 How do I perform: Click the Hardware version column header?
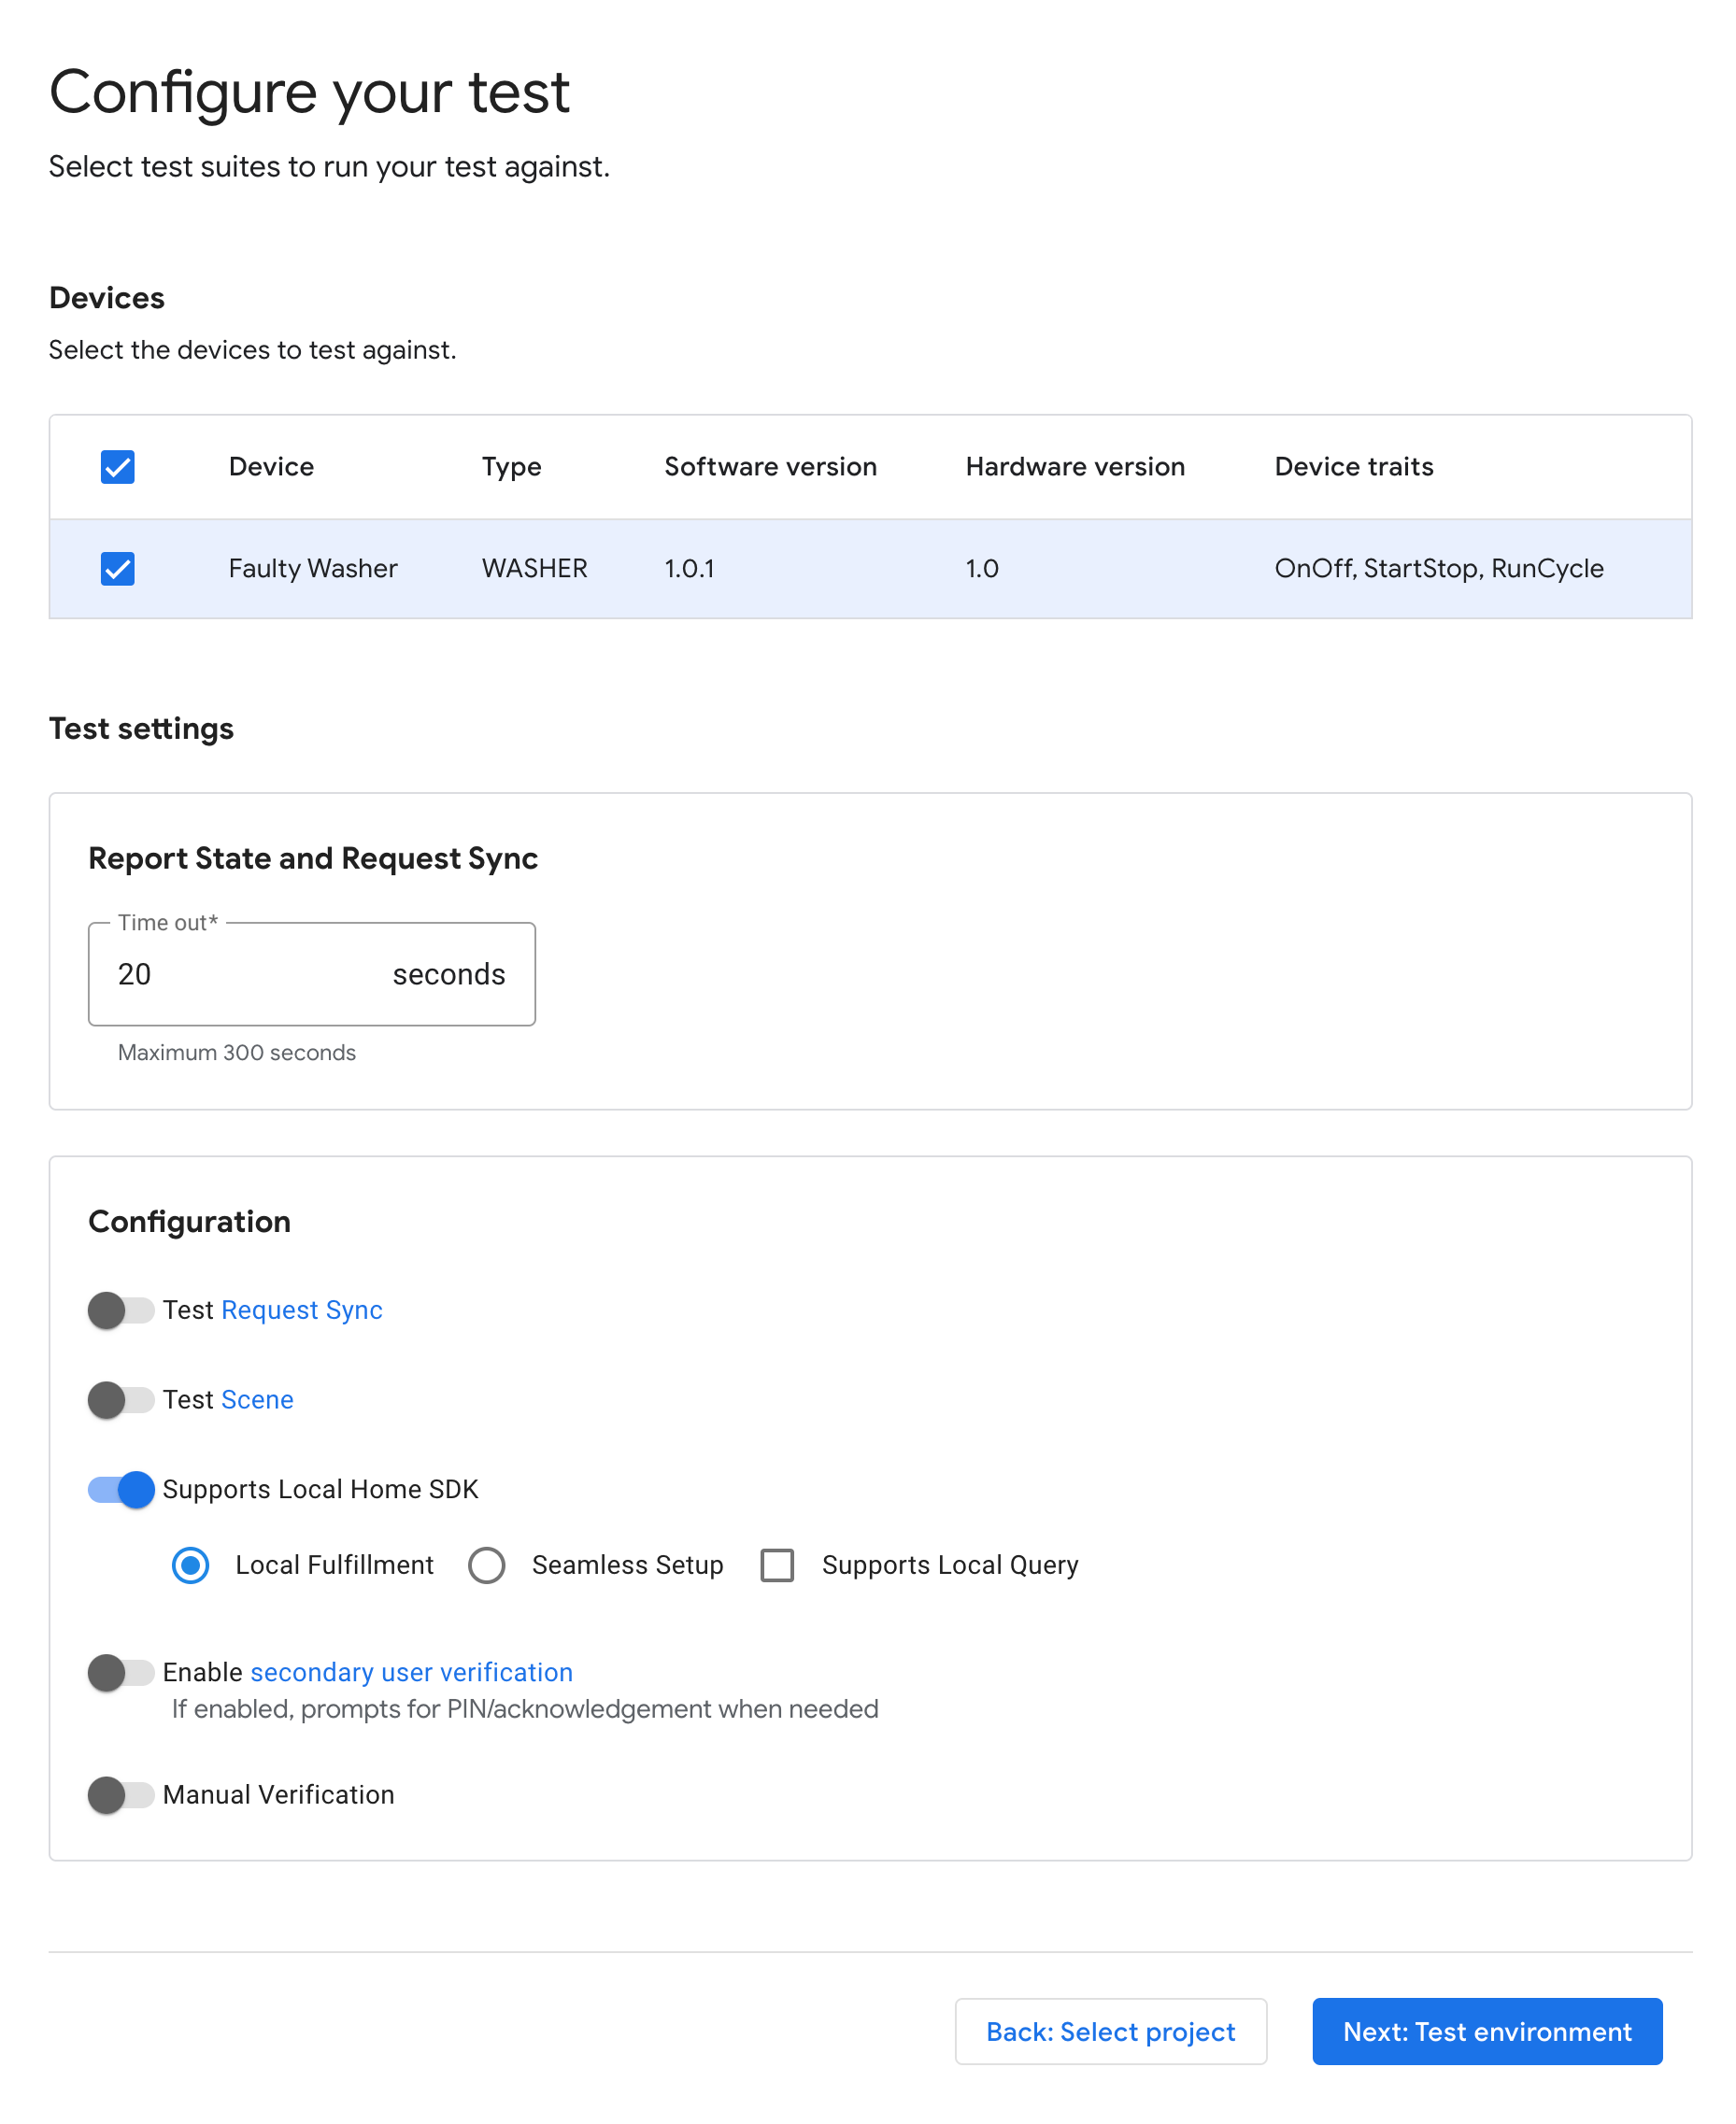pyautogui.click(x=1074, y=467)
